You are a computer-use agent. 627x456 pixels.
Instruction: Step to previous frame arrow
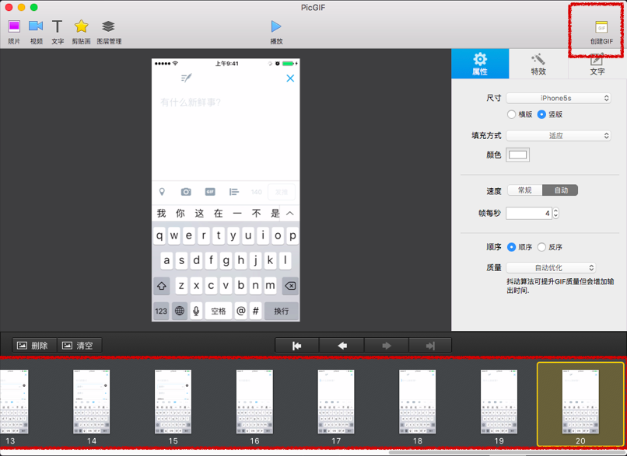[342, 346]
